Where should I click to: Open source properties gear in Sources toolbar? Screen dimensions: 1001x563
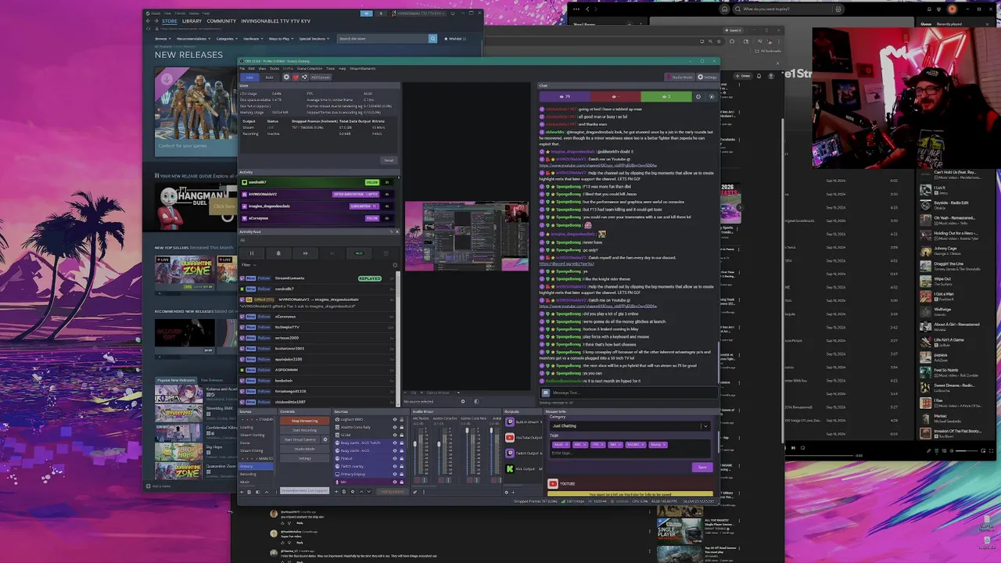(353, 492)
